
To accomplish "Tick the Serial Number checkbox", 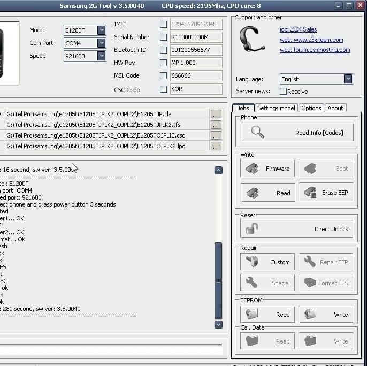I will [x=163, y=37].
